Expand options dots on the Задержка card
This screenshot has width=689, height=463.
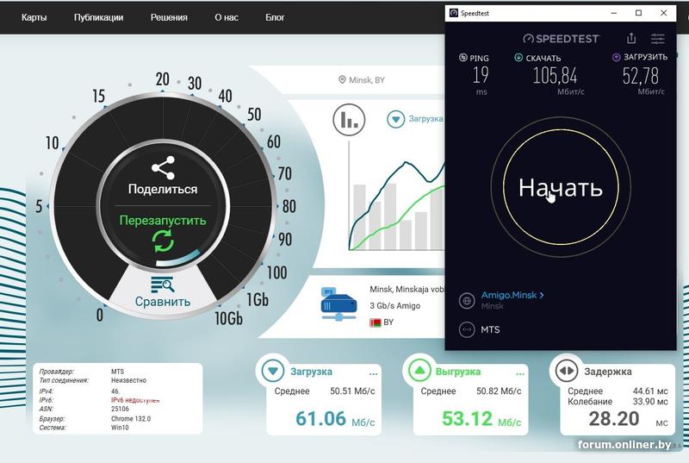tap(661, 374)
